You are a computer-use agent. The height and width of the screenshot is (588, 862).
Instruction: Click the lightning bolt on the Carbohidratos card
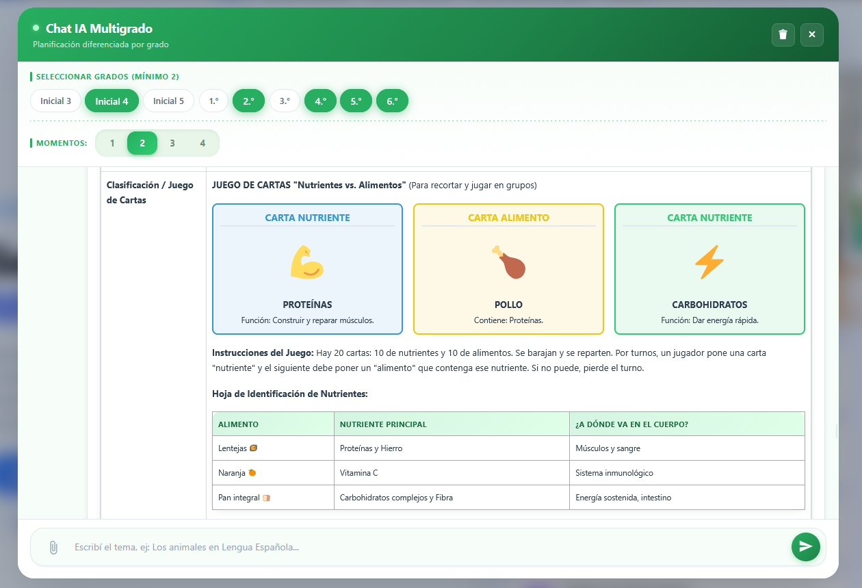[x=709, y=263]
